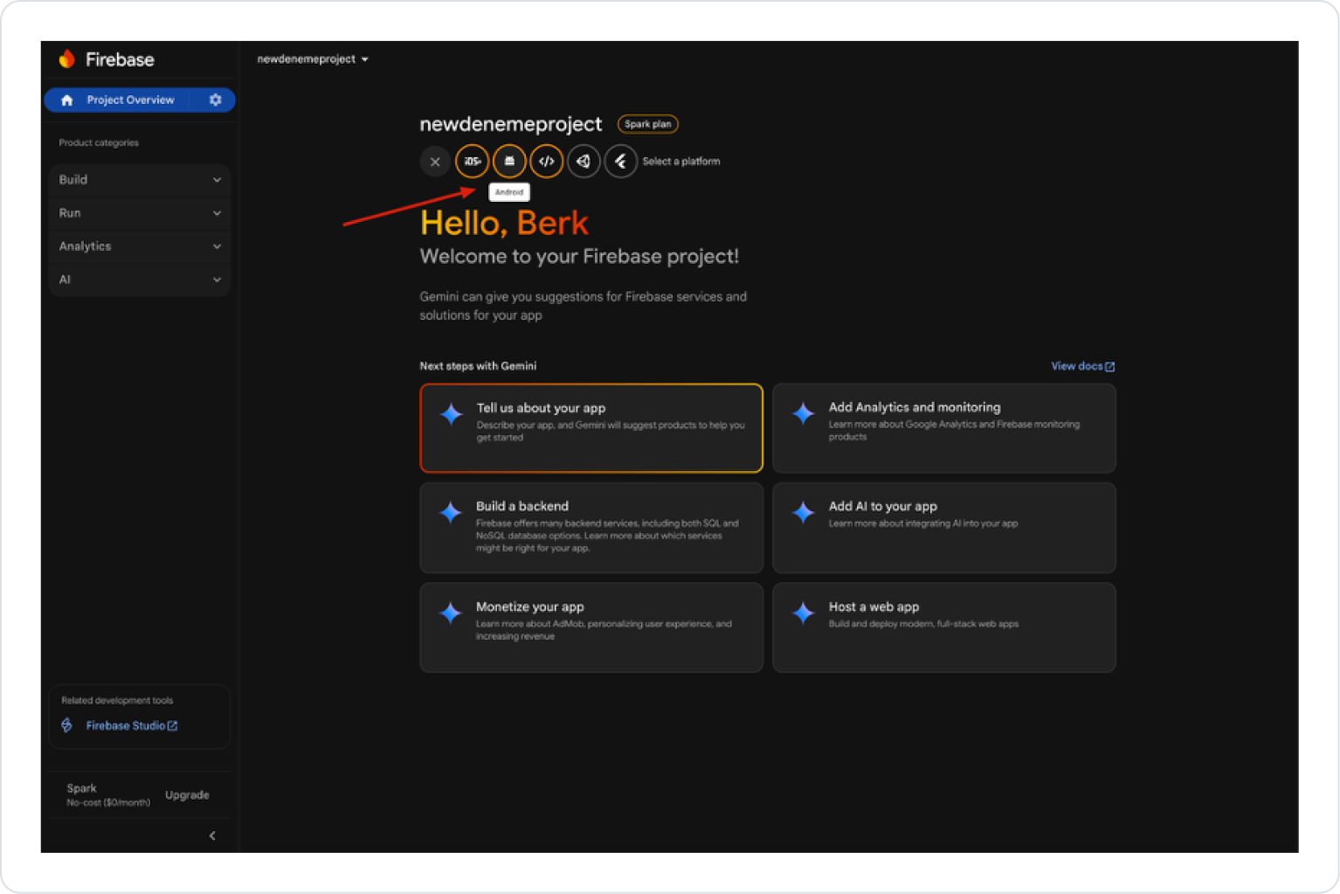Open Project Overview in the sidebar
The image size is (1340, 894).
tap(130, 100)
